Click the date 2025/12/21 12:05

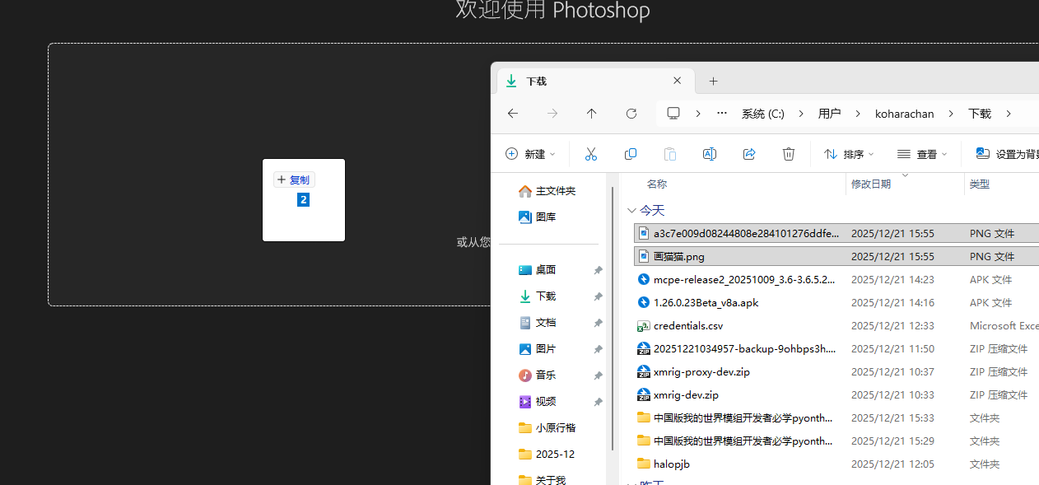coord(892,464)
